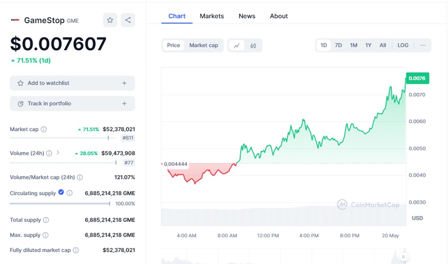The image size is (448, 264).
Task: Click the 0.0076 current price label
Action: (417, 78)
